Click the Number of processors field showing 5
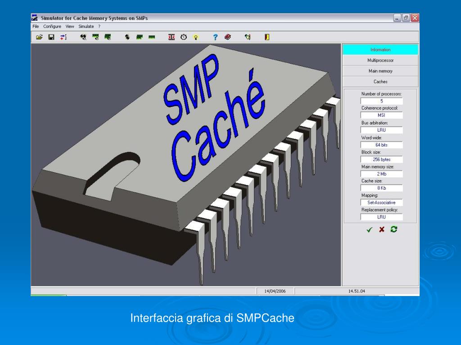Screen dimensions: 461x345 pos(382,101)
